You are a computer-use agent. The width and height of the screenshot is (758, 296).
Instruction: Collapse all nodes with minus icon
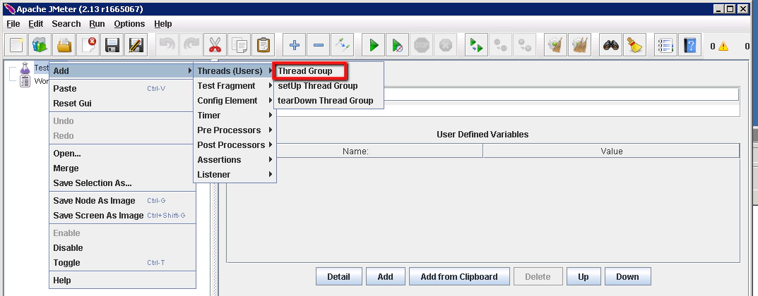(318, 45)
